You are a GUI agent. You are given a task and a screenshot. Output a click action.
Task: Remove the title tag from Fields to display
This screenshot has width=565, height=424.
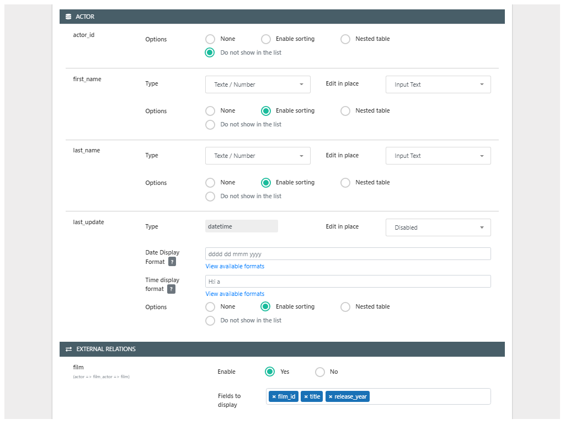pyautogui.click(x=306, y=397)
